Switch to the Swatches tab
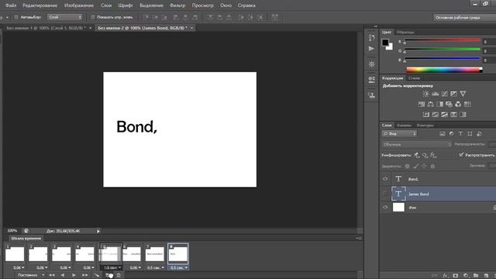The image size is (496, 279). pos(405,32)
